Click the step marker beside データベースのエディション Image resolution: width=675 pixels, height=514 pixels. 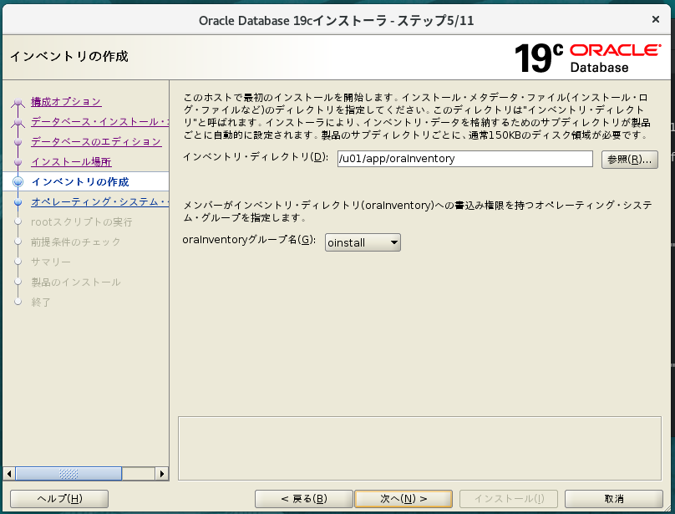(18, 142)
